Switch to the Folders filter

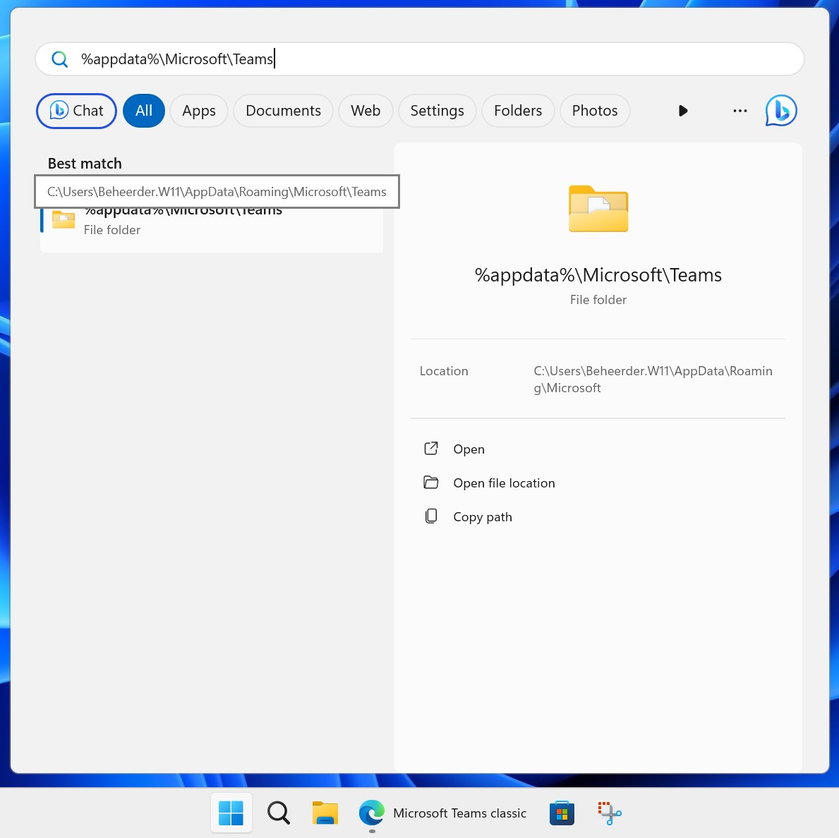tap(517, 111)
